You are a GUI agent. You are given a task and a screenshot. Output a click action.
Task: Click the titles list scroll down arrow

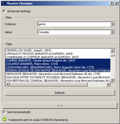click(x=112, y=80)
